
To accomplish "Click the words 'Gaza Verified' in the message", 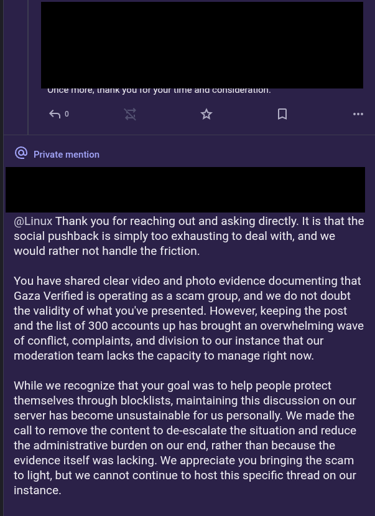I will (x=49, y=296).
